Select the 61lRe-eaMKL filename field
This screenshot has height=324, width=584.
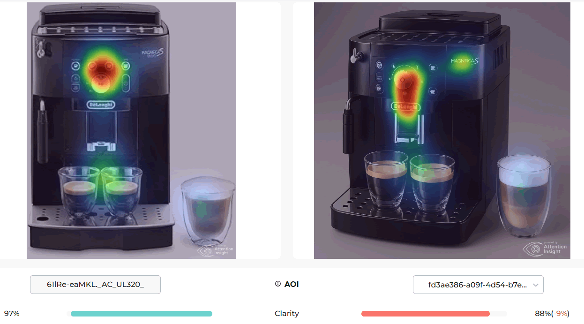click(95, 285)
